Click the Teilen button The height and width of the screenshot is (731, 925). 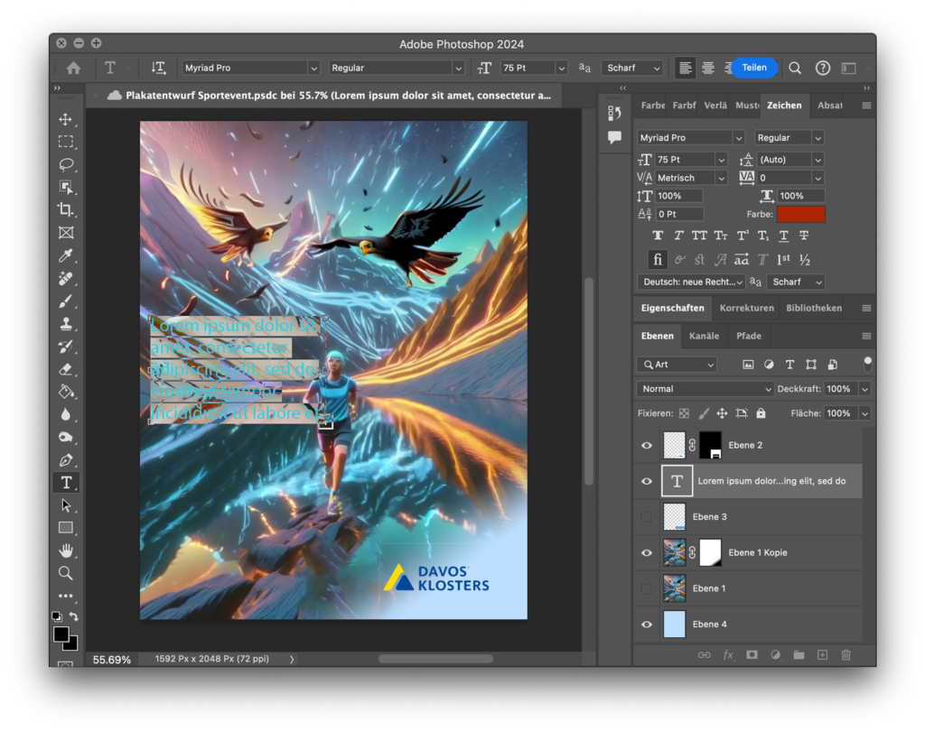coord(754,68)
